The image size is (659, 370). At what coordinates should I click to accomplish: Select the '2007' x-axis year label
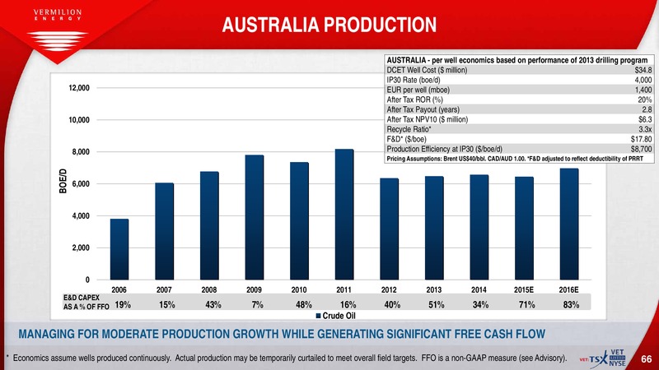tap(164, 290)
